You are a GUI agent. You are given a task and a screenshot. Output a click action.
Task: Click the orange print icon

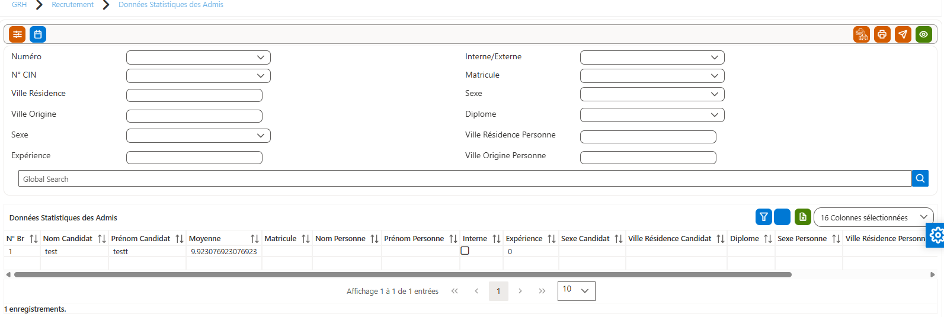coord(882,34)
